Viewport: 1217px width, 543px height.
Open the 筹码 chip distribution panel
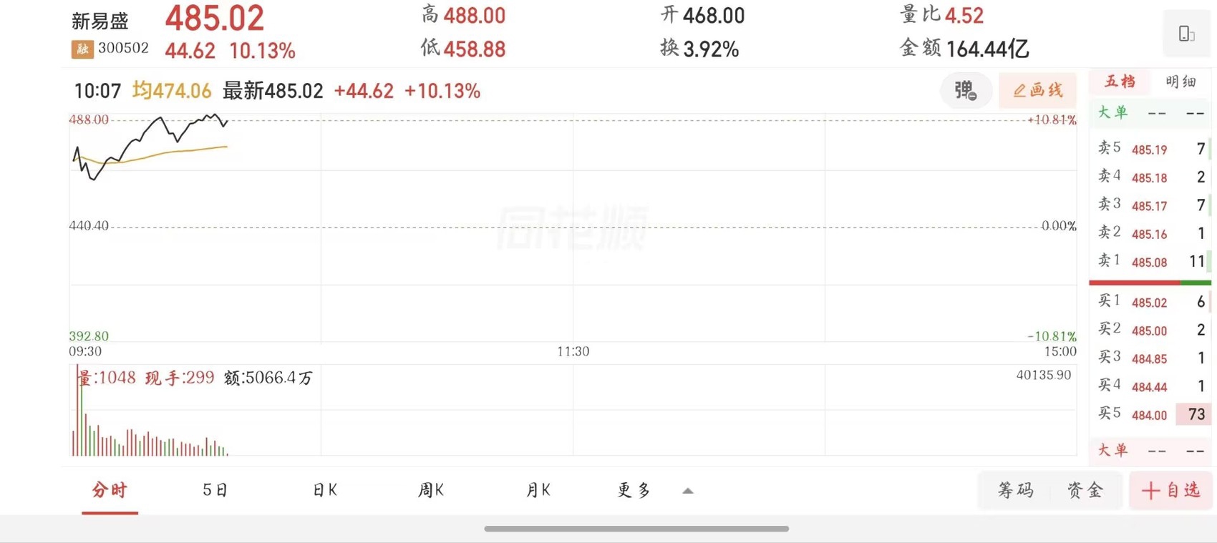[x=1016, y=490]
